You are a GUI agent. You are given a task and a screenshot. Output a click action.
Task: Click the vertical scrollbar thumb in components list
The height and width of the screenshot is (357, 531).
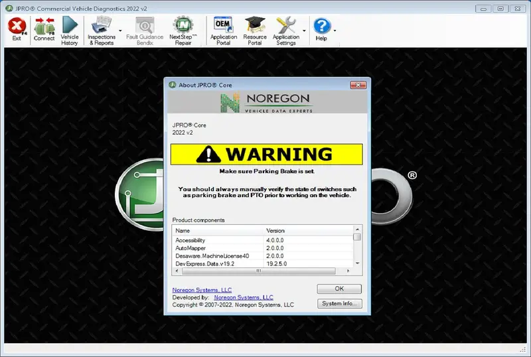pyautogui.click(x=357, y=237)
